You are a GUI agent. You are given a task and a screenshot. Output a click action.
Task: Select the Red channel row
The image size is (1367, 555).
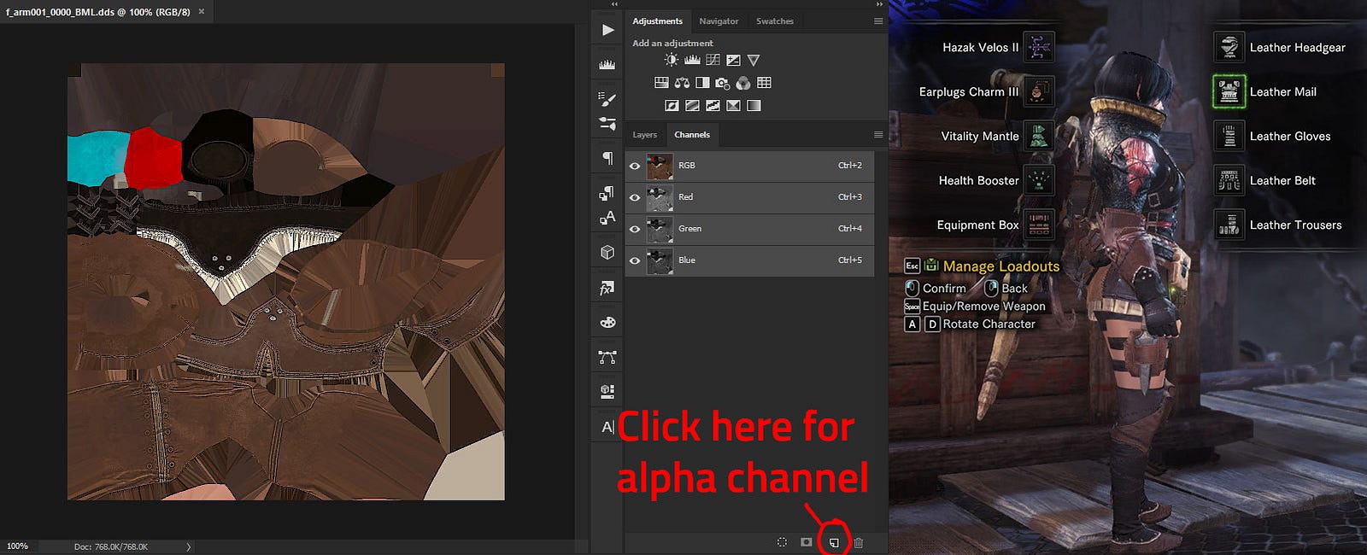[x=749, y=197]
